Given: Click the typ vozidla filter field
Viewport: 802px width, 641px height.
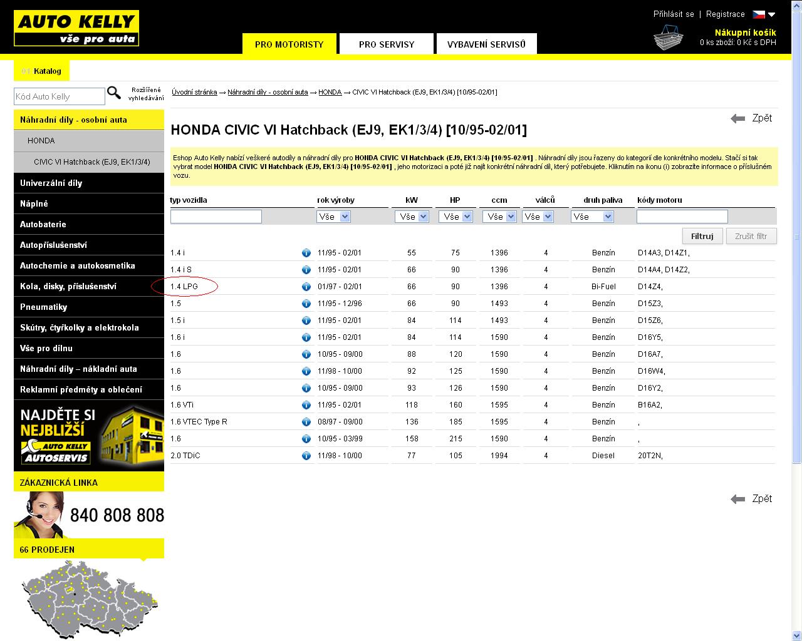Looking at the screenshot, I should pyautogui.click(x=216, y=217).
